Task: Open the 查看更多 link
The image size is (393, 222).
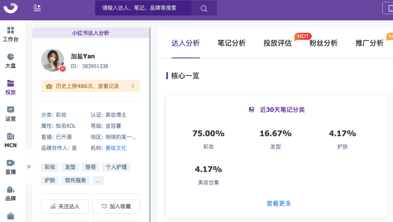Action: click(279, 203)
